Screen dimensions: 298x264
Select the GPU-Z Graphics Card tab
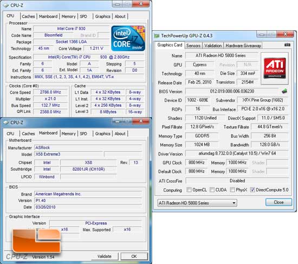point(170,45)
